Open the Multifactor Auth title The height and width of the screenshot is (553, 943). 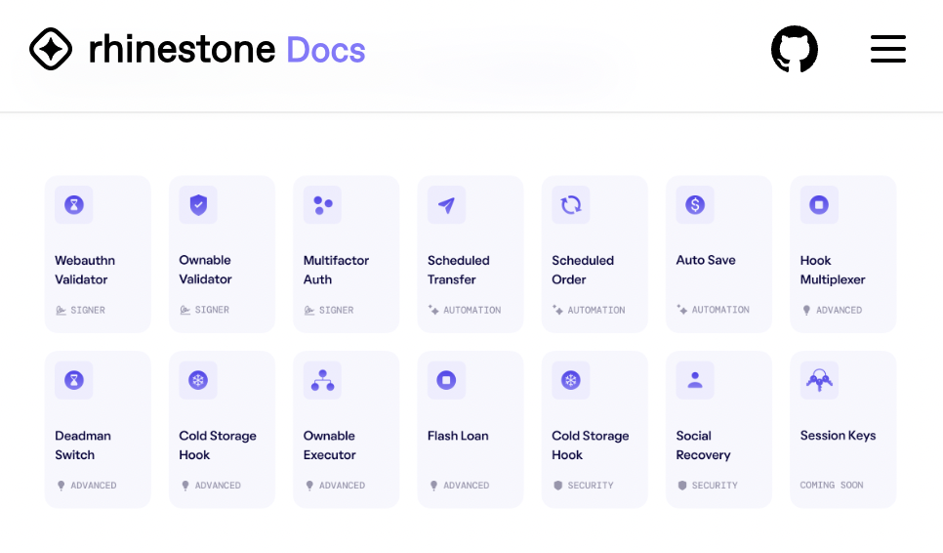[x=336, y=270]
